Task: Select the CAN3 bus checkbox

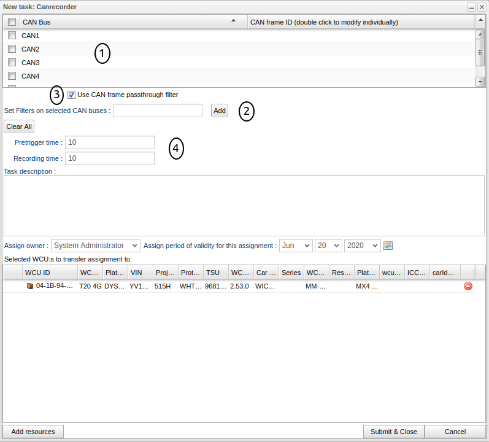Action: coord(12,63)
